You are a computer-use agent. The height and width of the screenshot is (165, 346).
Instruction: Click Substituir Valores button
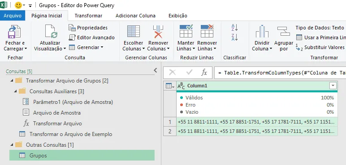[320, 47]
